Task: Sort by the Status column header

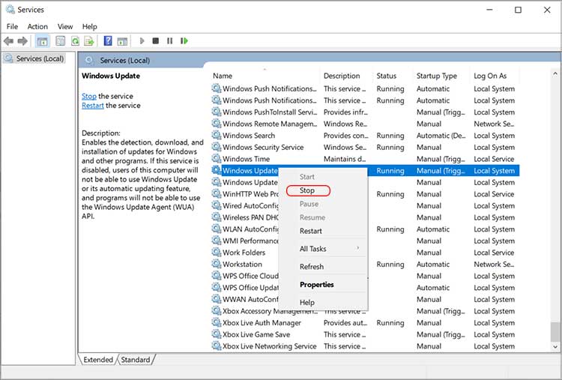Action: click(x=393, y=76)
